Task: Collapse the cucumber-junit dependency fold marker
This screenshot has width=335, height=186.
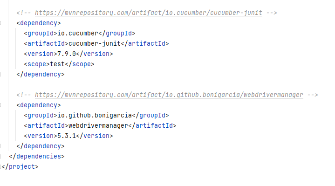Action: click(x=0, y=23)
